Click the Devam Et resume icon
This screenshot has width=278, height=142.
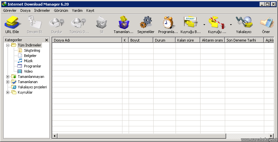coord(34,23)
